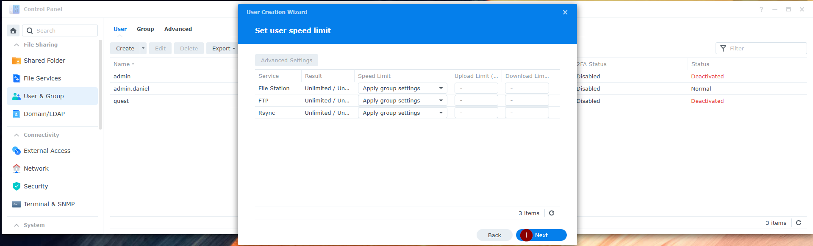Open the Network settings
The width and height of the screenshot is (813, 246).
pos(36,169)
